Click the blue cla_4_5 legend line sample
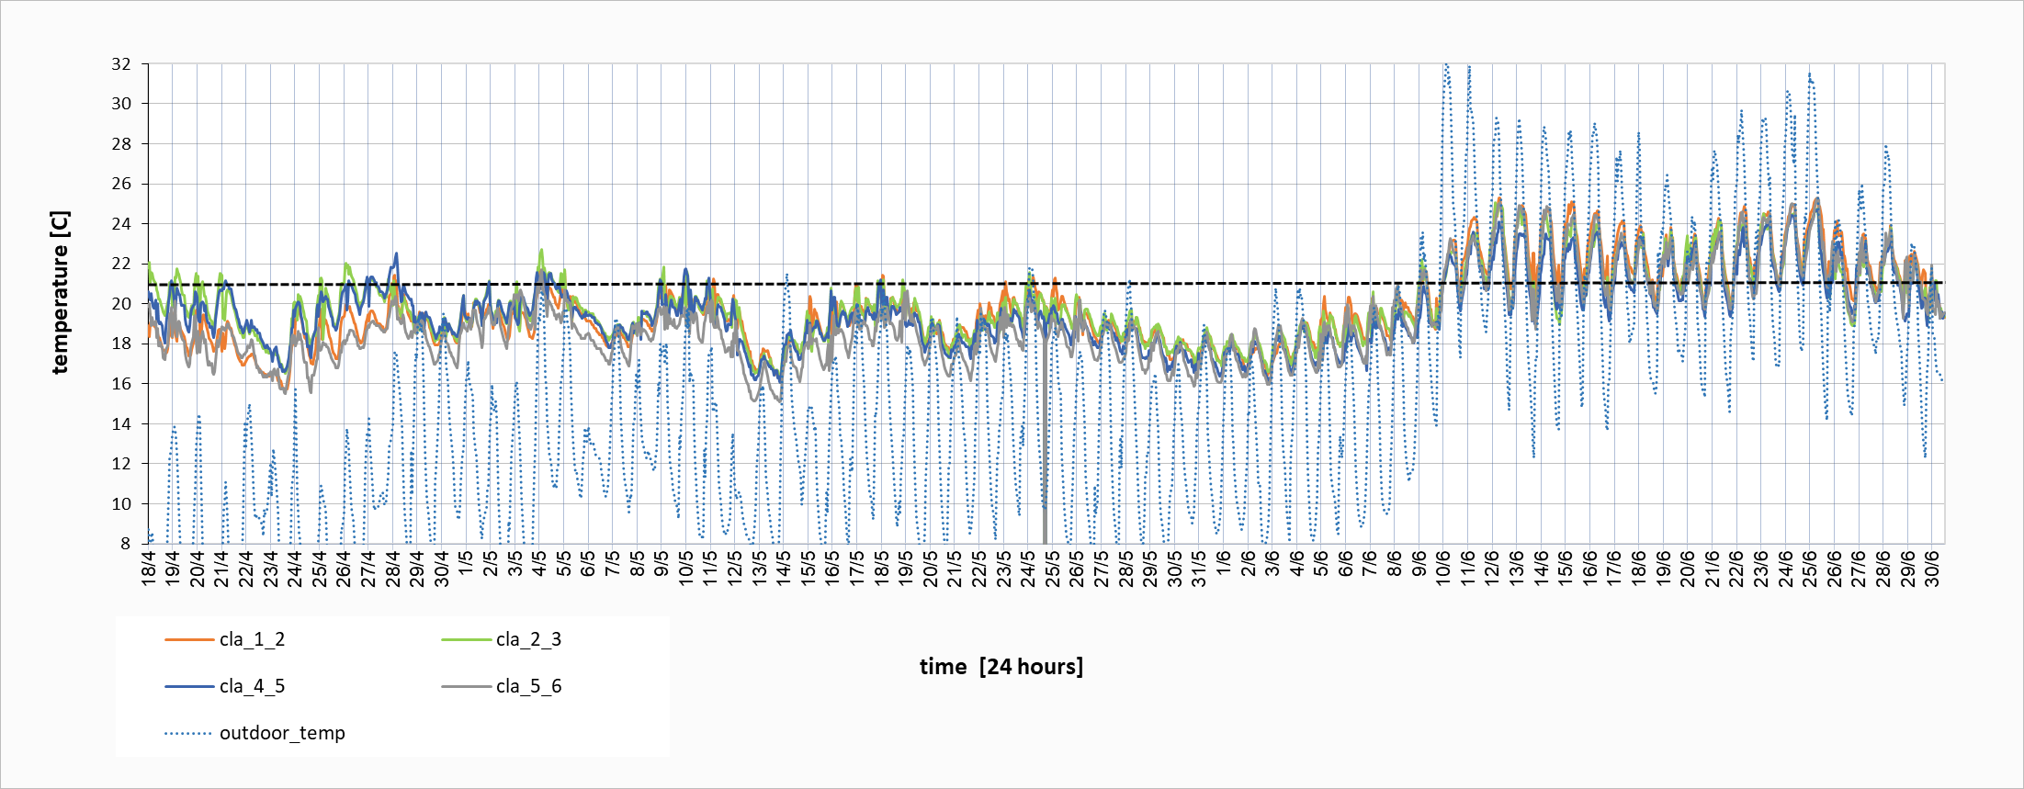The image size is (2024, 789). click(189, 686)
